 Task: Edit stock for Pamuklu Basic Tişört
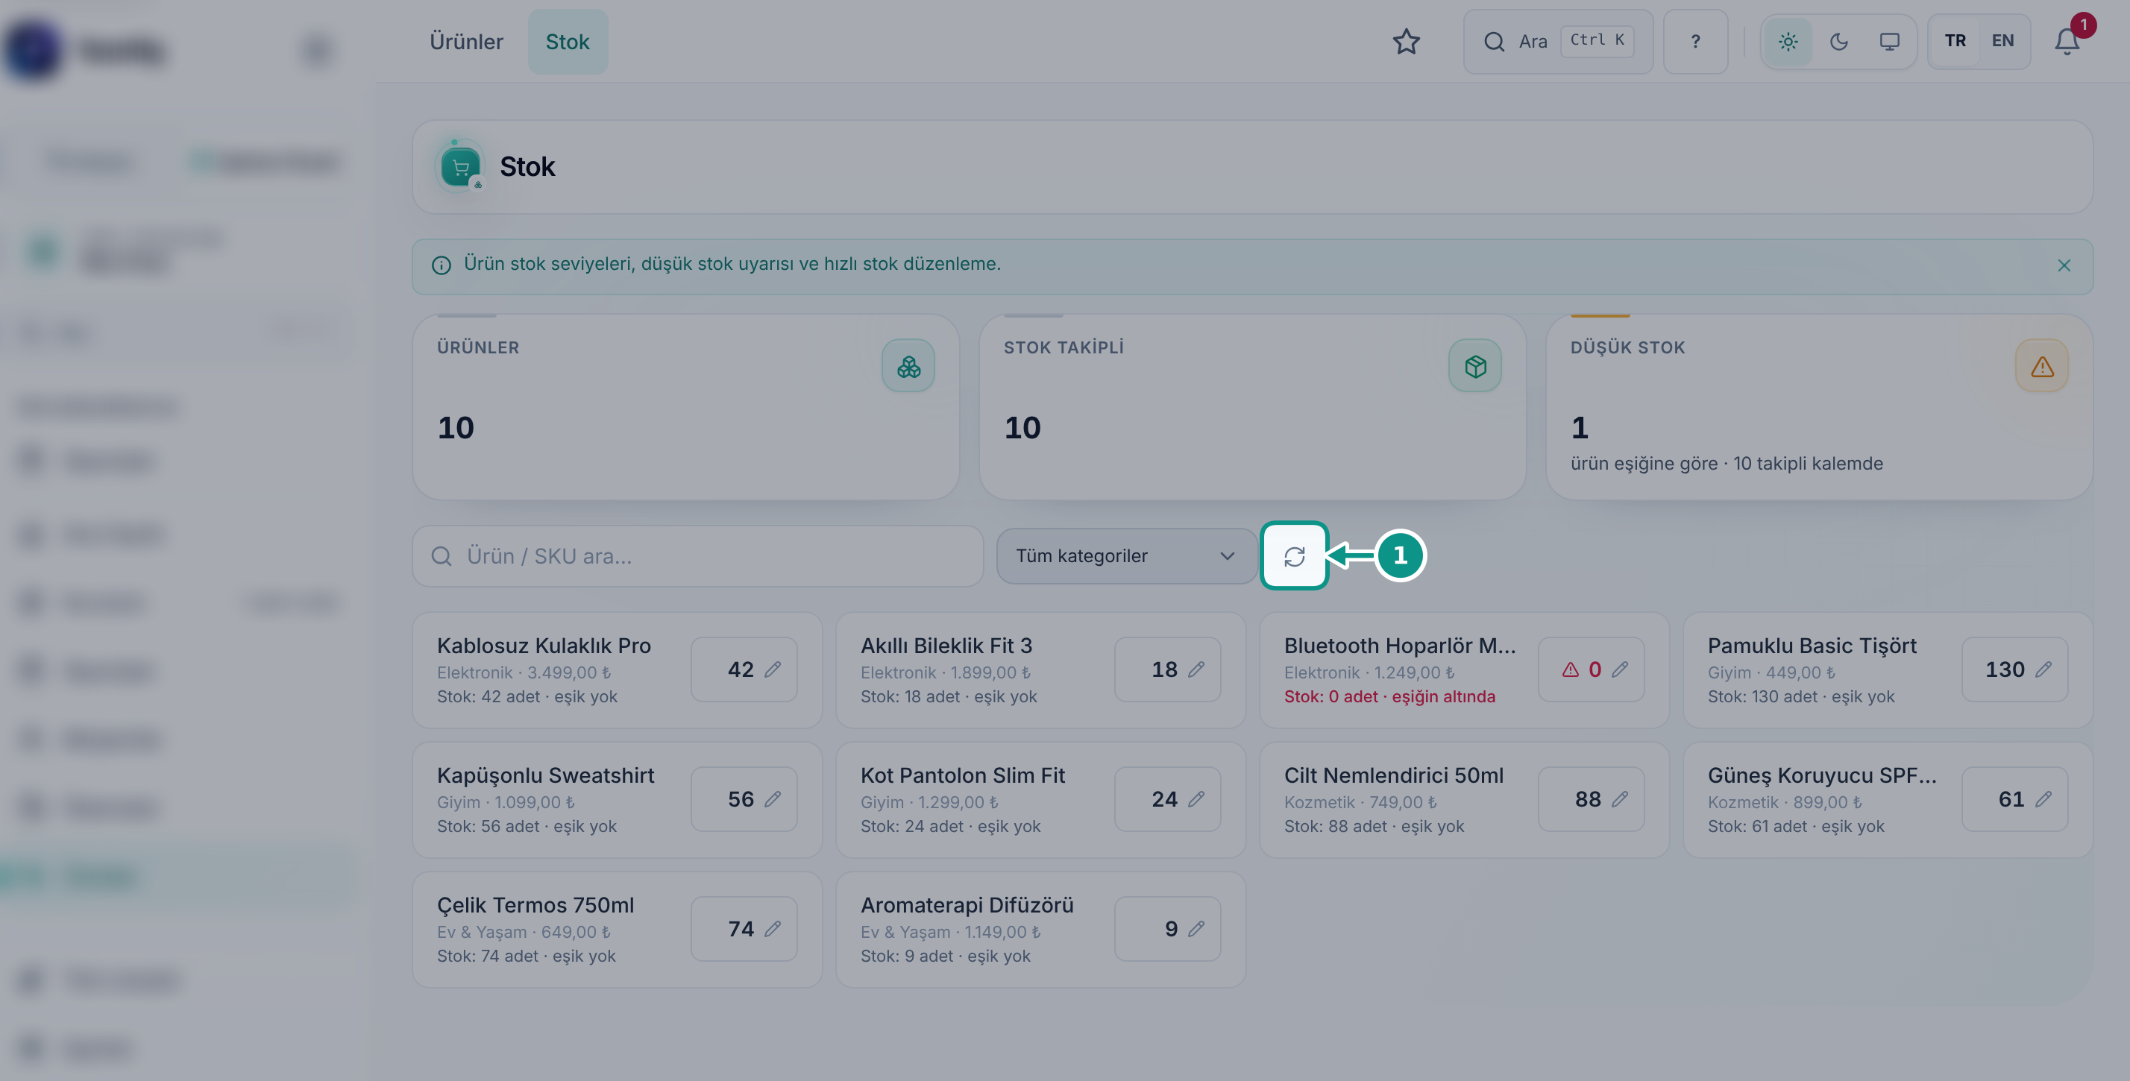coord(2015,669)
